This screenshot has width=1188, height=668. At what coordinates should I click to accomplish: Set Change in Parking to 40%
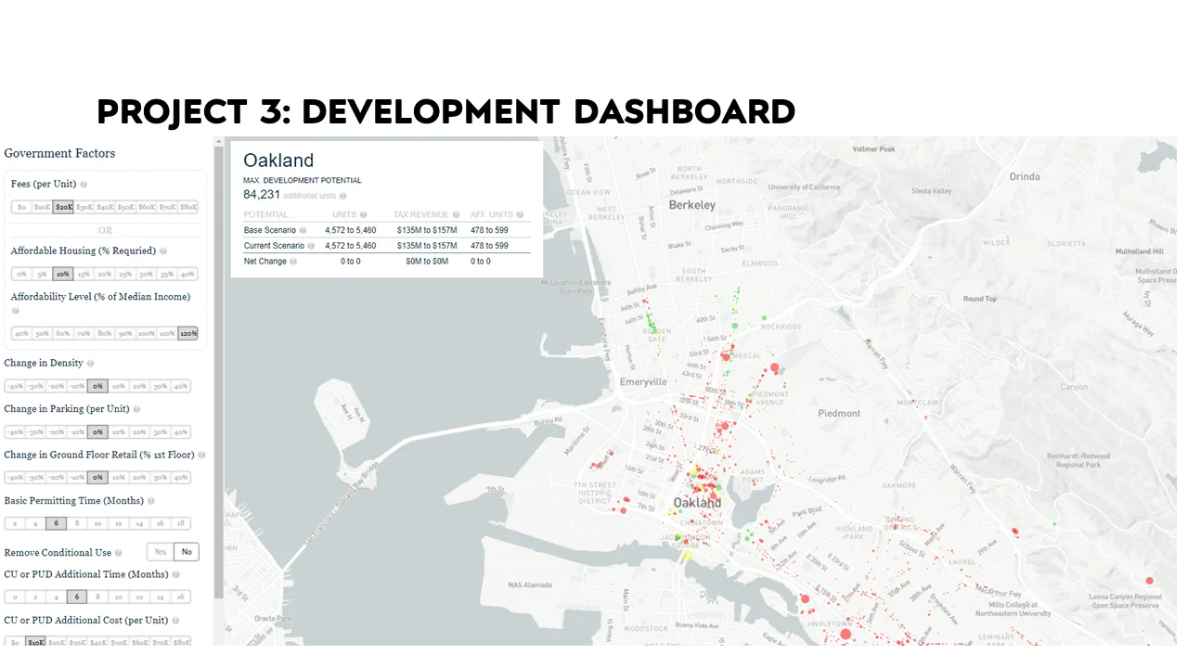[181, 431]
